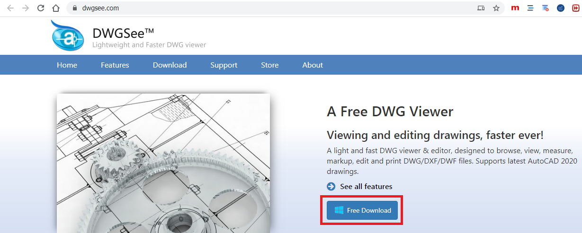Image resolution: width=582 pixels, height=233 pixels.
Task: Open the red fast-forward extension icon
Action: tap(575, 8)
